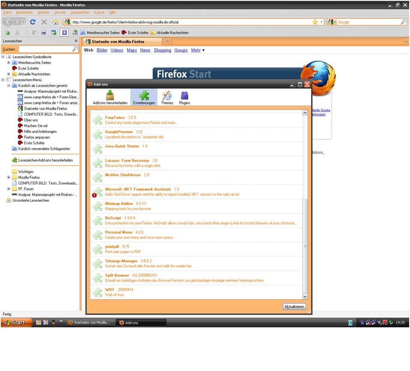This screenshot has height=371, width=410.
Task: Expand Meistbesuchte Seiten folder in sidebar
Action: pos(9,63)
